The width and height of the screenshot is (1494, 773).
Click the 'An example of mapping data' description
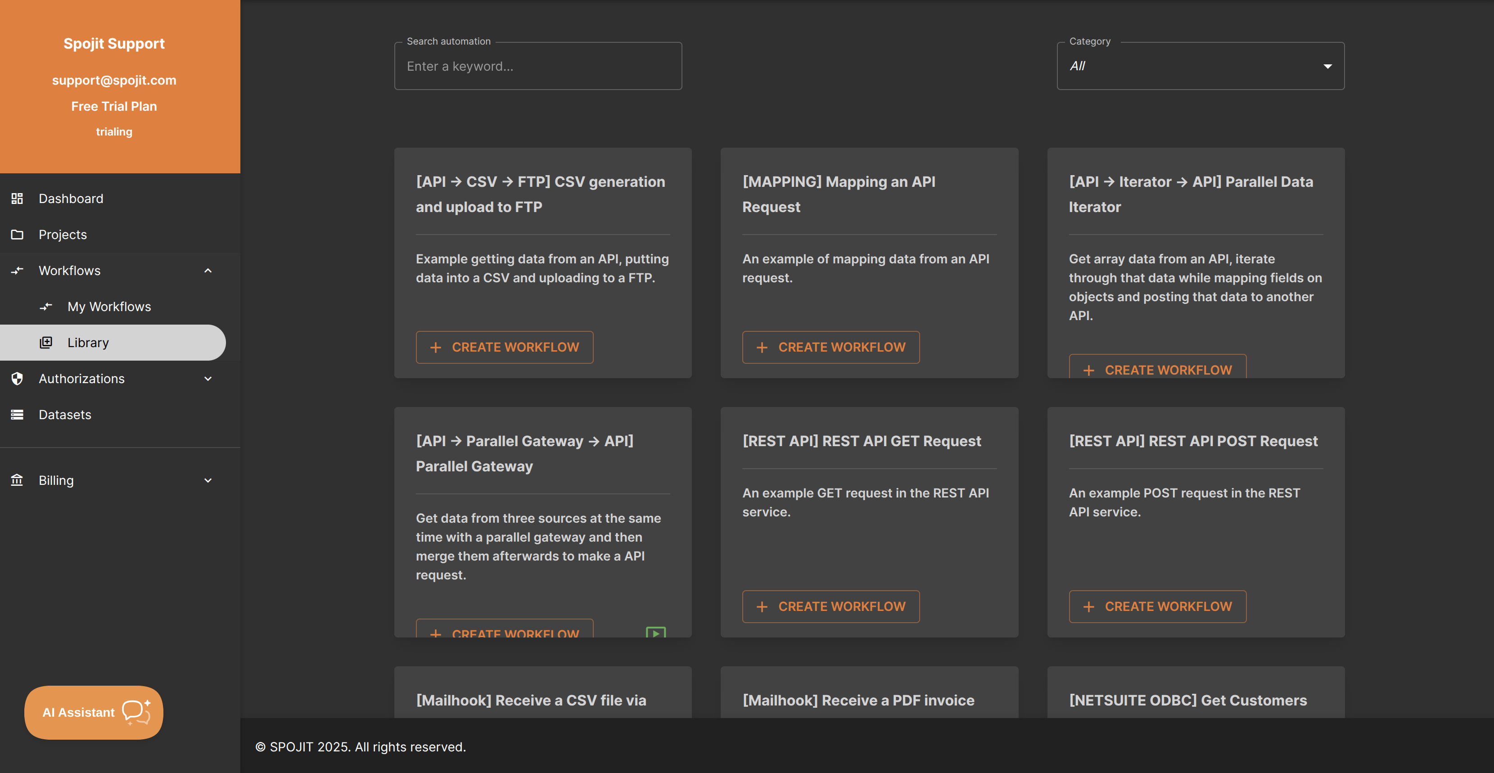866,268
